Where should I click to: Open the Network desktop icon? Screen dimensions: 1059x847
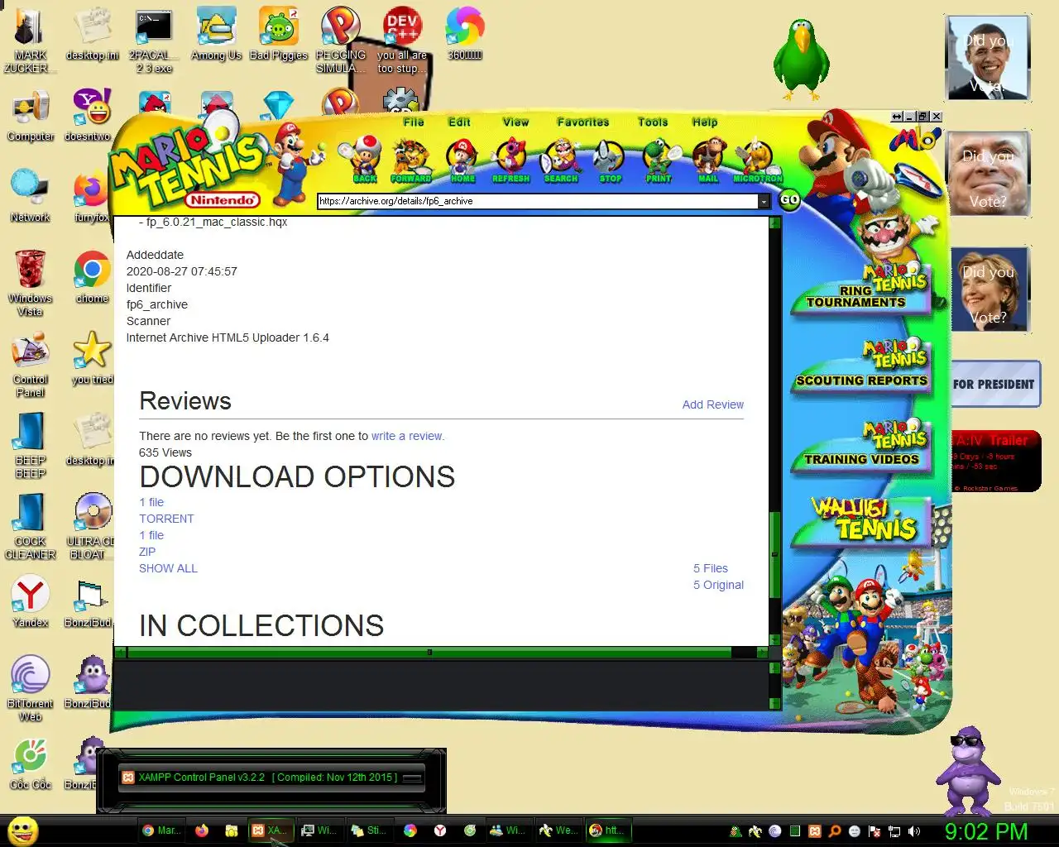[31, 196]
